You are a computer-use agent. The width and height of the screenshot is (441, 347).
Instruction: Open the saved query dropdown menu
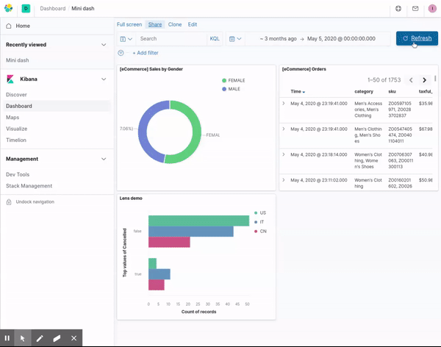tap(126, 39)
